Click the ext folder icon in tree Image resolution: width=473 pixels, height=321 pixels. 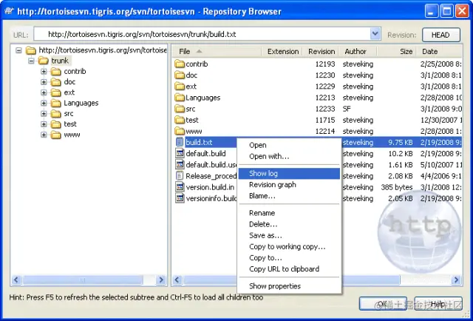pos(56,92)
